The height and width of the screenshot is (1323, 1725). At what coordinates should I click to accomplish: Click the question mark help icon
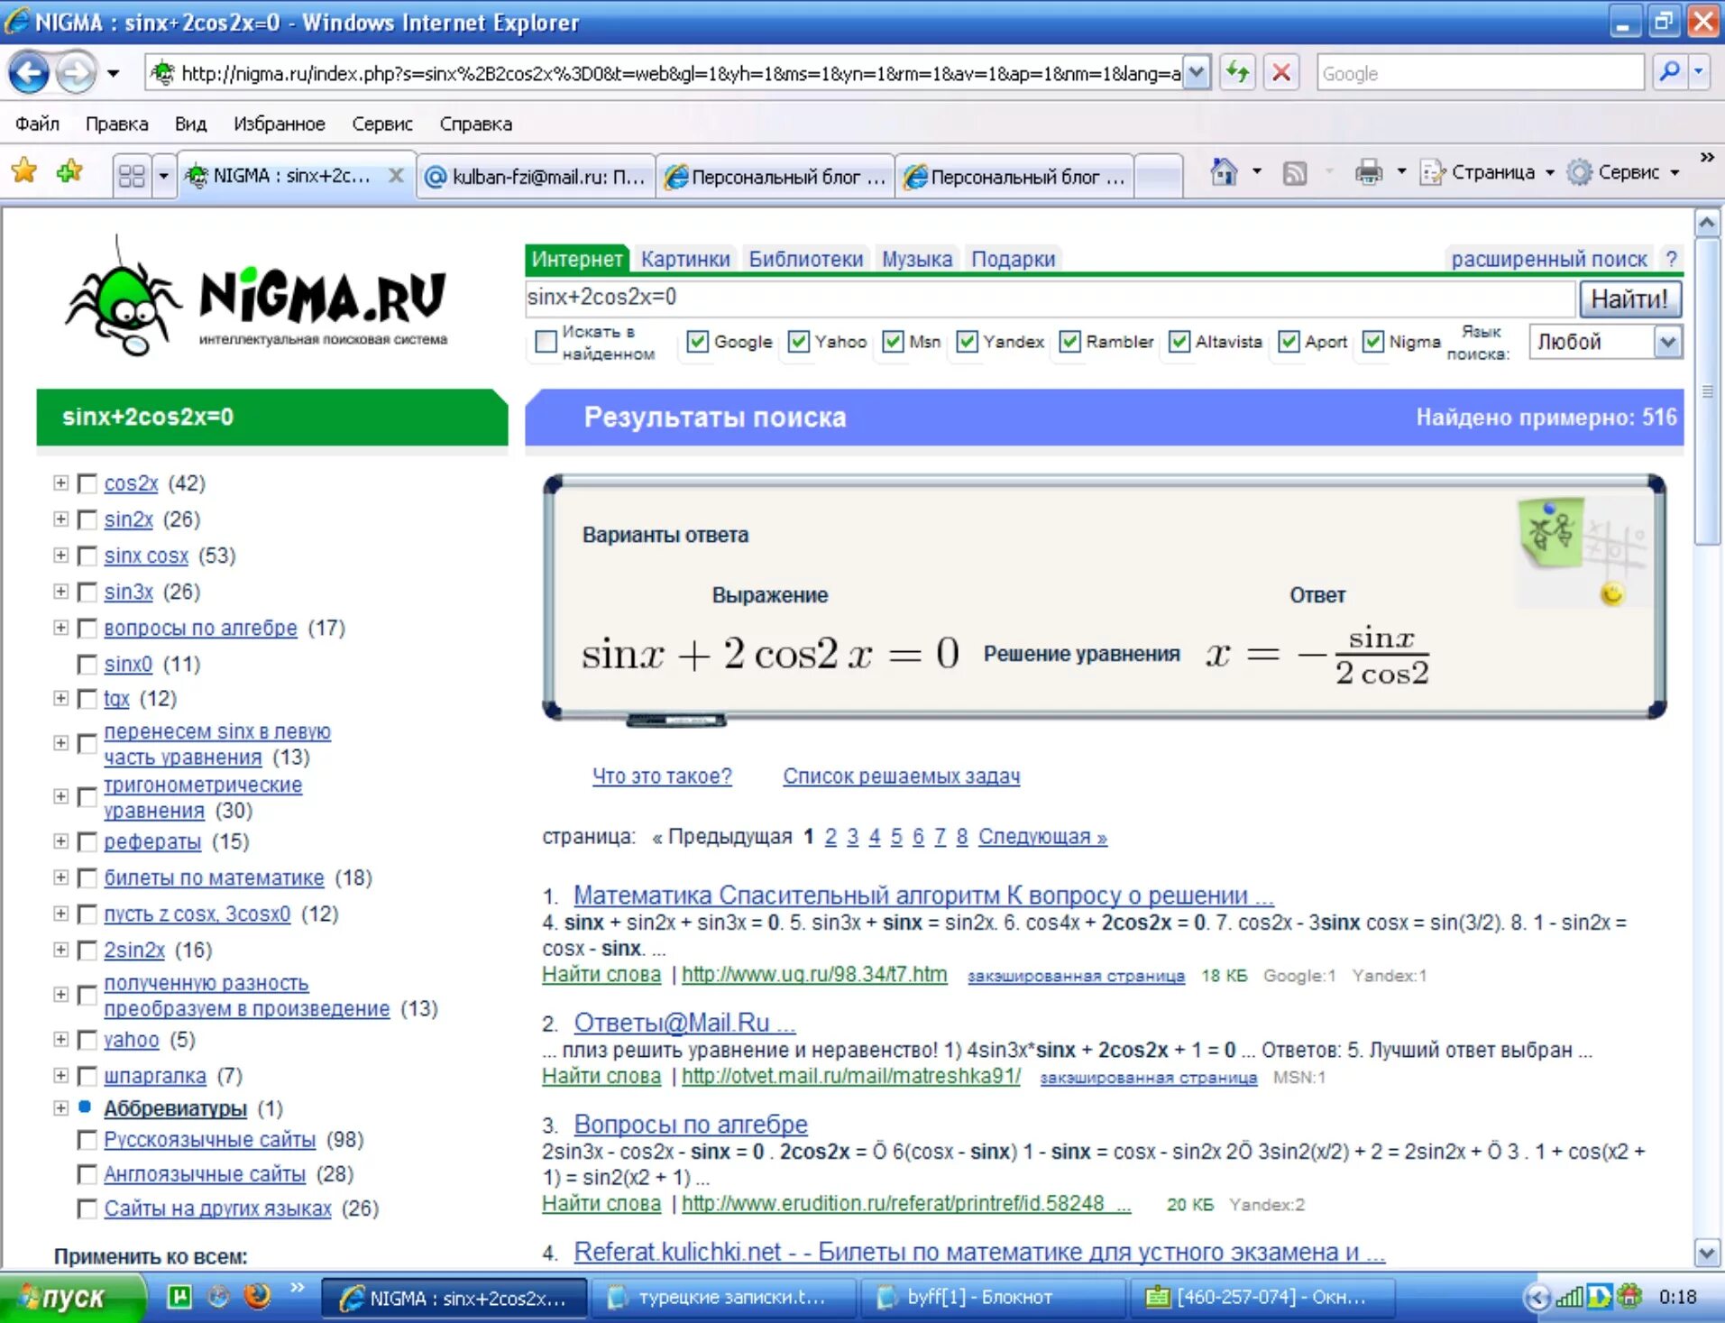click(1671, 259)
